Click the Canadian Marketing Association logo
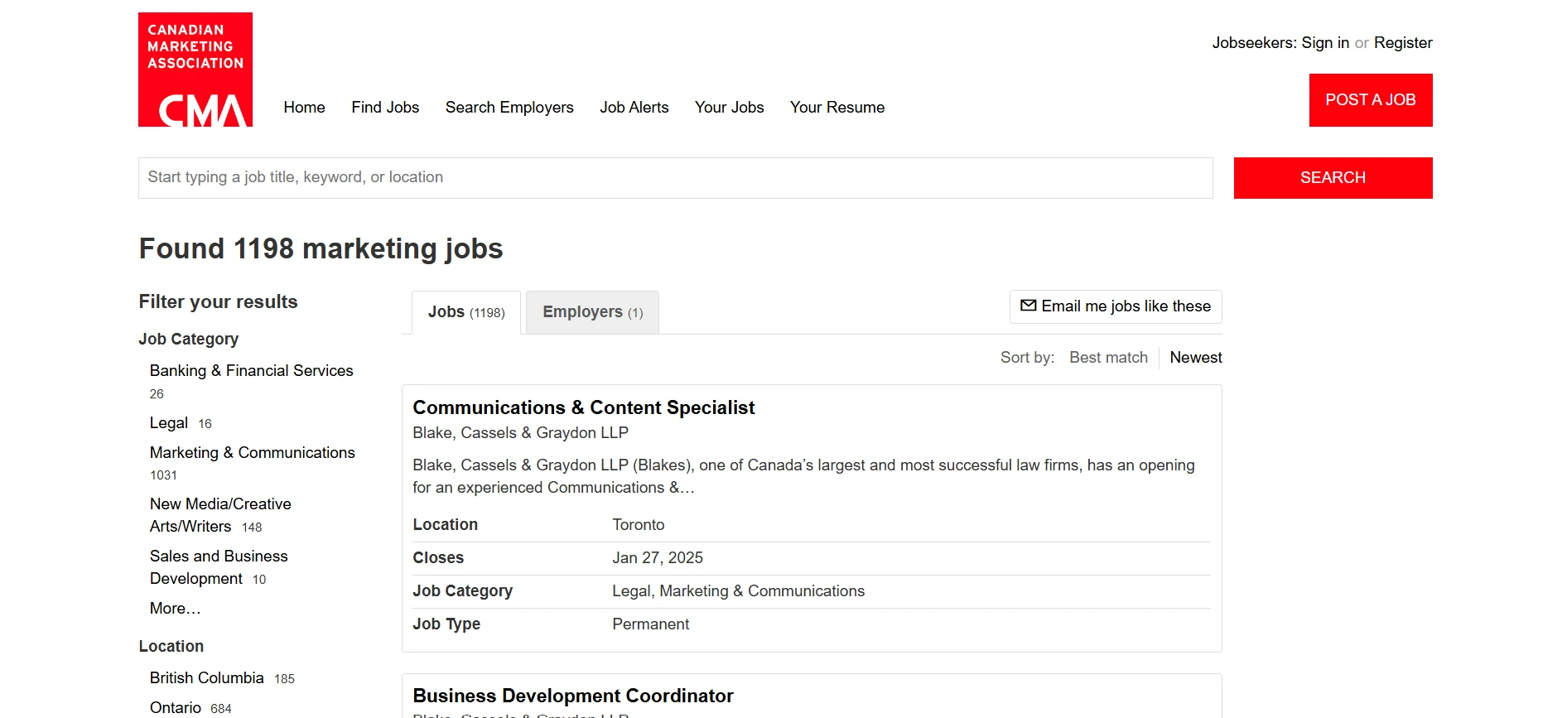The image size is (1567, 718). point(195,70)
